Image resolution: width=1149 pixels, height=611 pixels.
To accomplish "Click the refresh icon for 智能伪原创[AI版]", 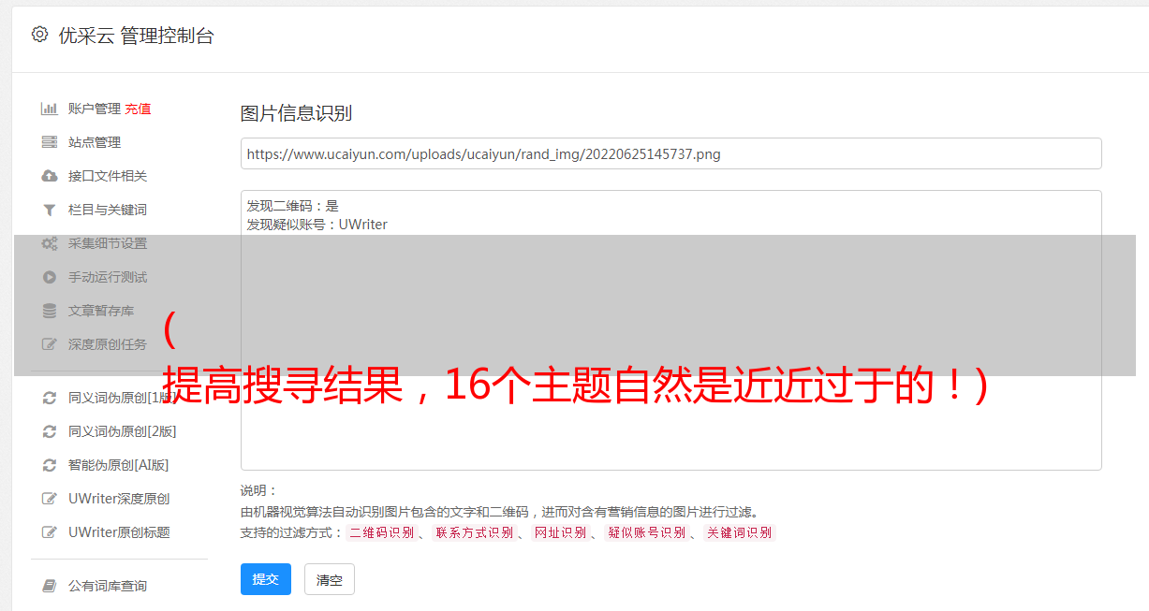I will pos(50,465).
